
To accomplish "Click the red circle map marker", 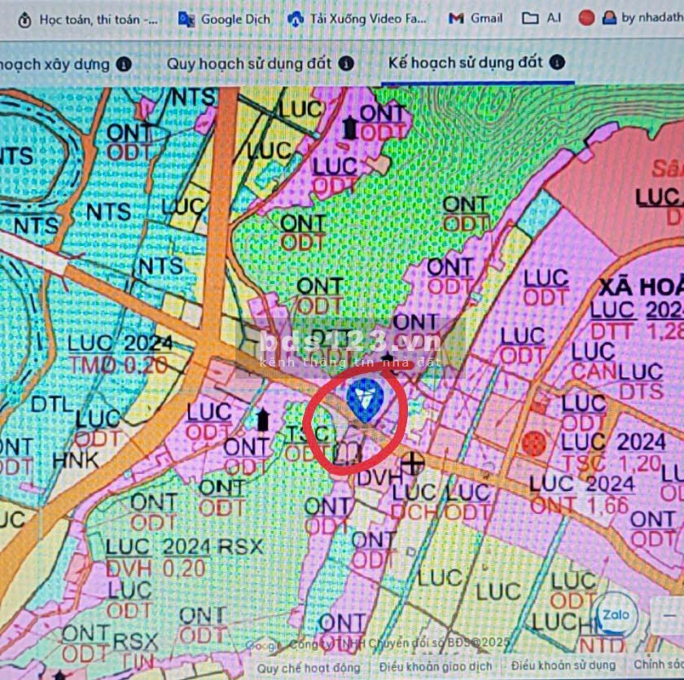I will point(533,444).
